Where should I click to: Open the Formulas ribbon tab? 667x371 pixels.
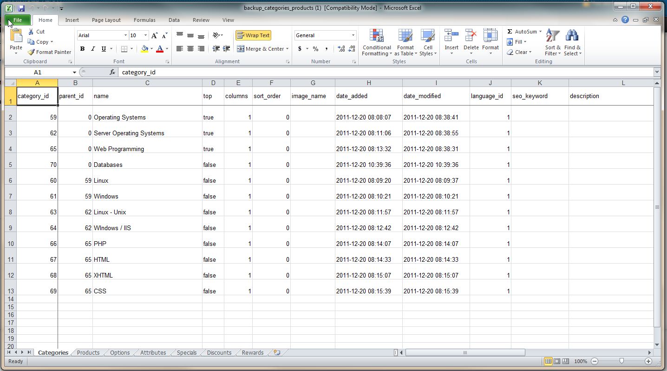[x=144, y=20]
